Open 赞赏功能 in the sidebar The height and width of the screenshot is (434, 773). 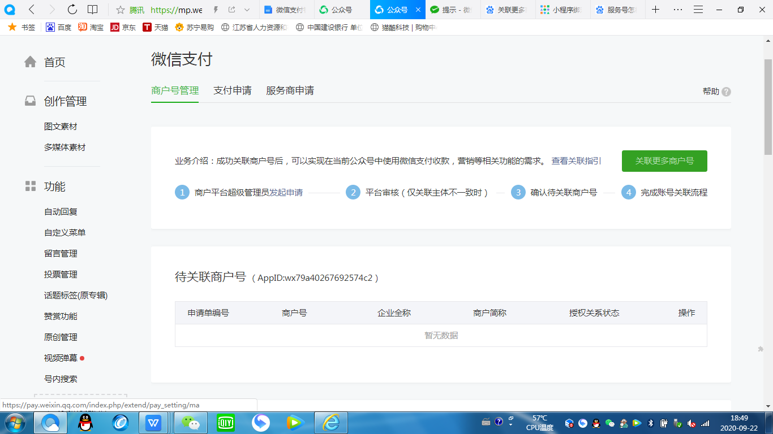click(61, 316)
